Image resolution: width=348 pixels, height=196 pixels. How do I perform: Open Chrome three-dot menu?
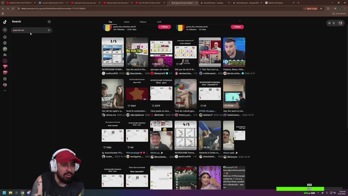(345, 9)
